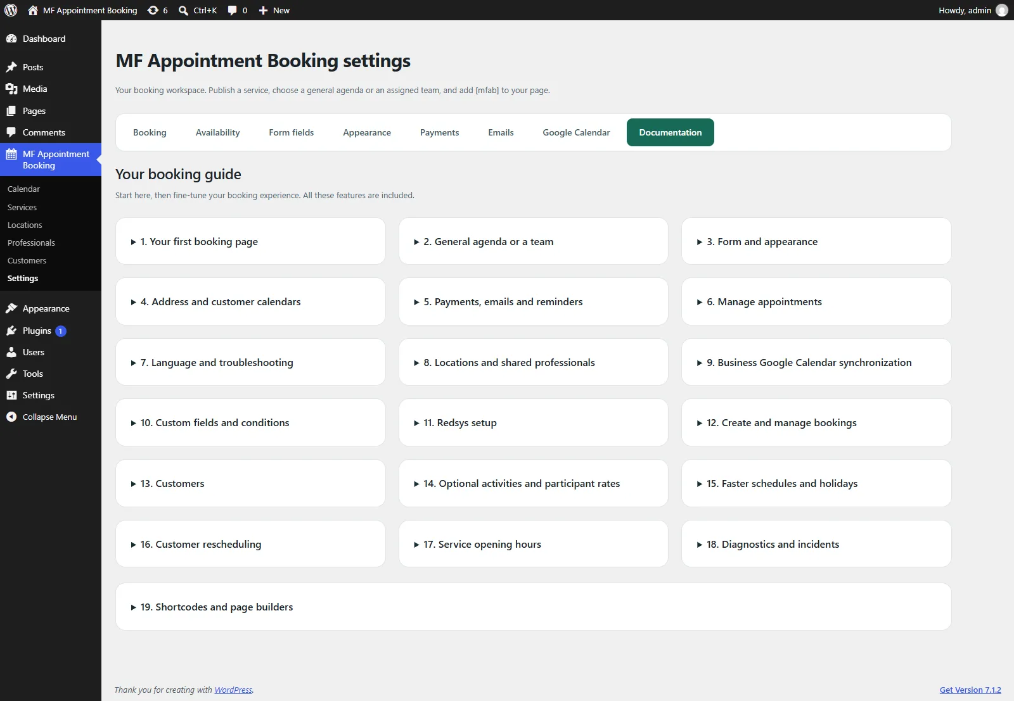
Task: Open the Emails tab
Action: (x=501, y=132)
